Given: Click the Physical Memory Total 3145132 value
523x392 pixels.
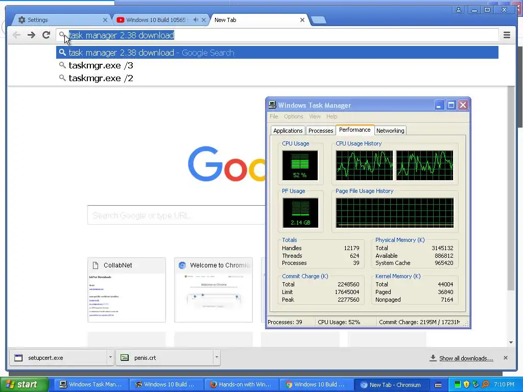Looking at the screenshot, I should pos(442,248).
